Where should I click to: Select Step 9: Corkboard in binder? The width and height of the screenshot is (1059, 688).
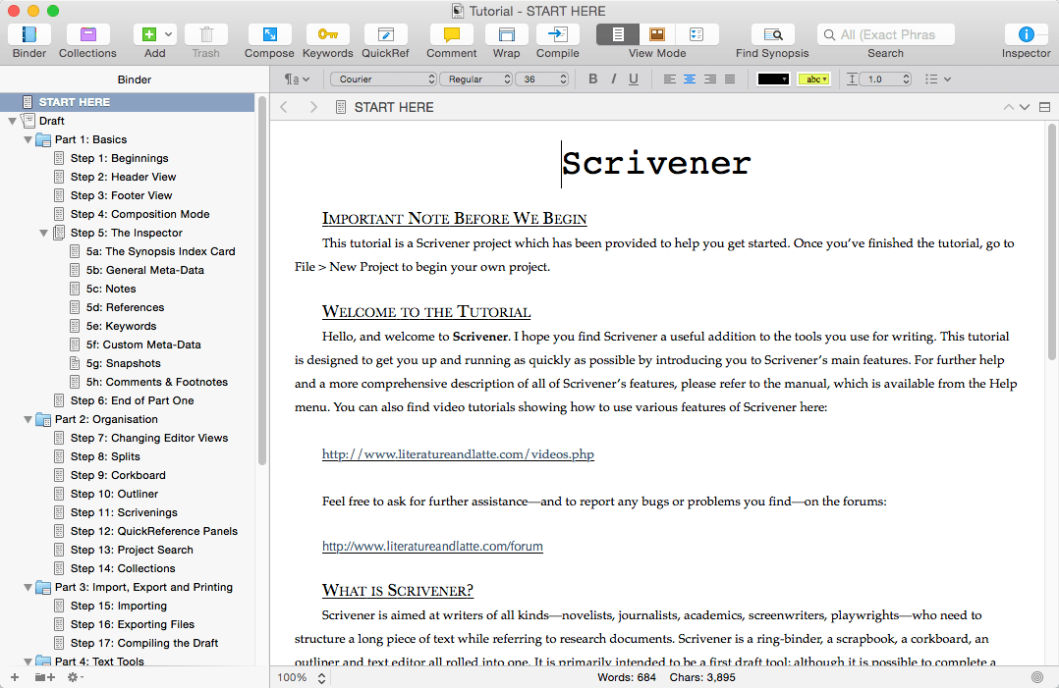(118, 475)
